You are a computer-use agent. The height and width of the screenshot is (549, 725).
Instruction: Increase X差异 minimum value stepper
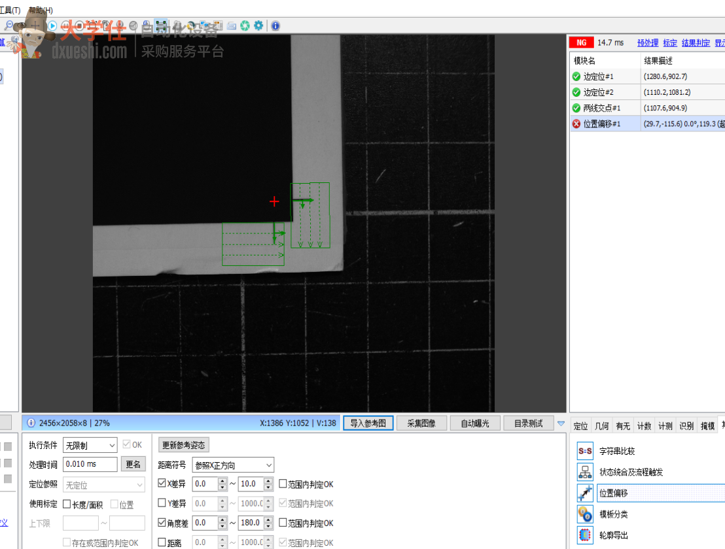pos(222,480)
